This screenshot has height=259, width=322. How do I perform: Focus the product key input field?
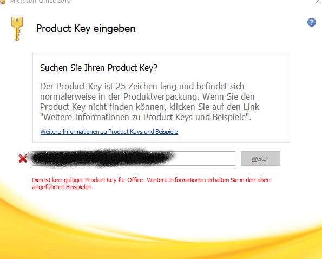click(x=134, y=158)
